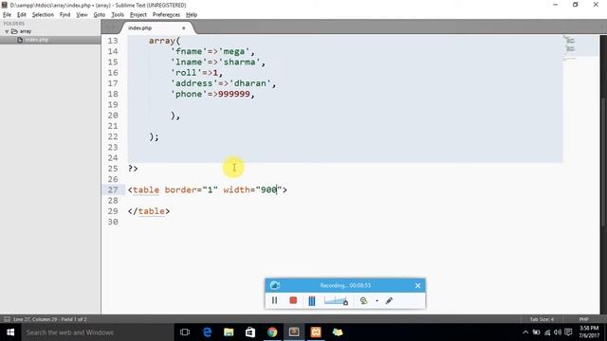Image resolution: width=607 pixels, height=341 pixels.
Task: Click line number 13 in gutter
Action: click(x=113, y=41)
